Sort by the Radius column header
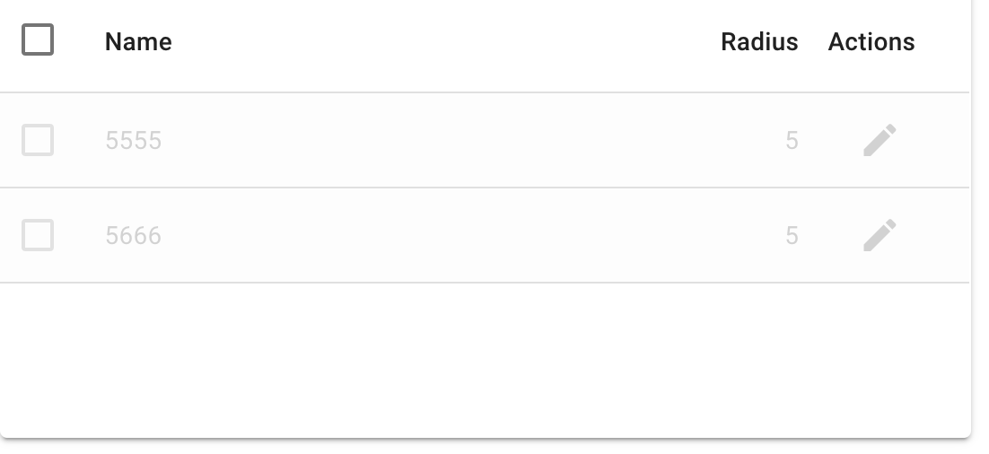The image size is (989, 454). [x=759, y=41]
